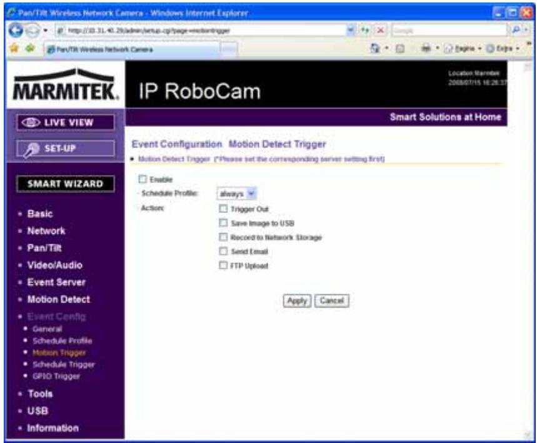The image size is (537, 443).
Task: Select General under Event Config
Action: pyautogui.click(x=48, y=329)
